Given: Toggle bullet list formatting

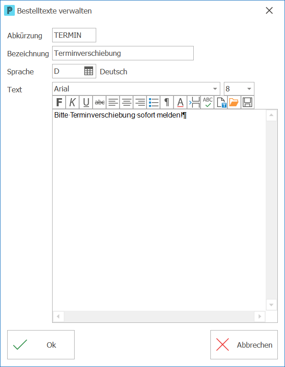Looking at the screenshot, I should click(153, 102).
